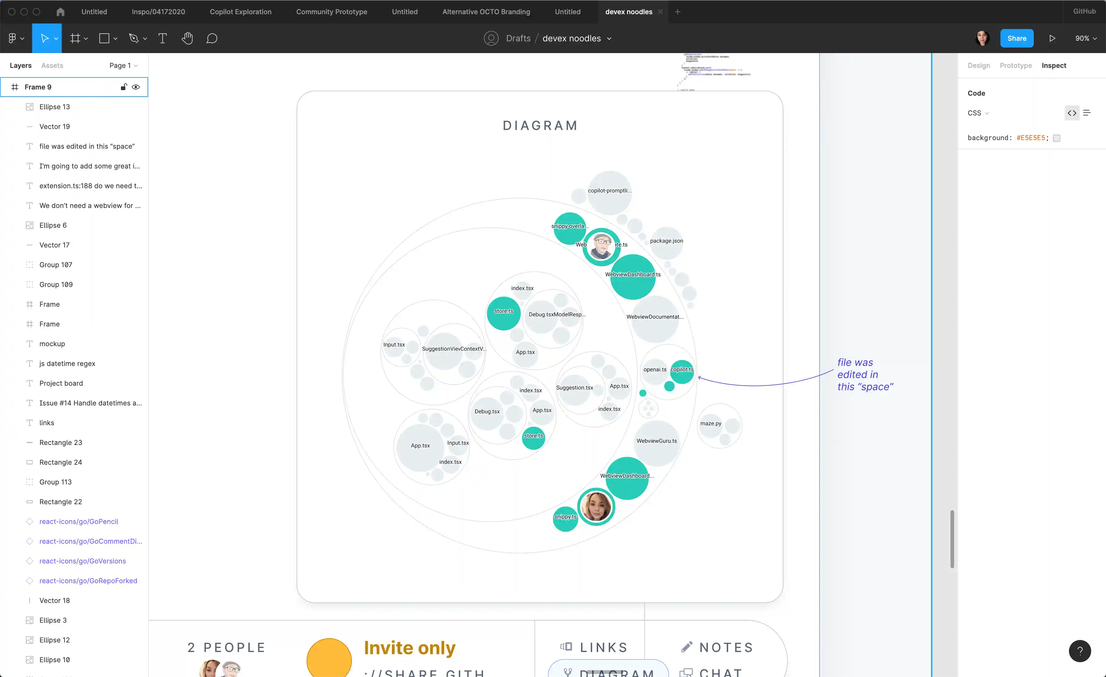Switch to Table view icon in Code panel

tap(1087, 113)
